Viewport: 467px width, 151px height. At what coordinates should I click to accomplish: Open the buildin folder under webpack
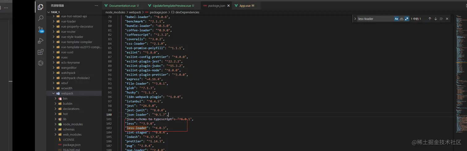point(74,104)
